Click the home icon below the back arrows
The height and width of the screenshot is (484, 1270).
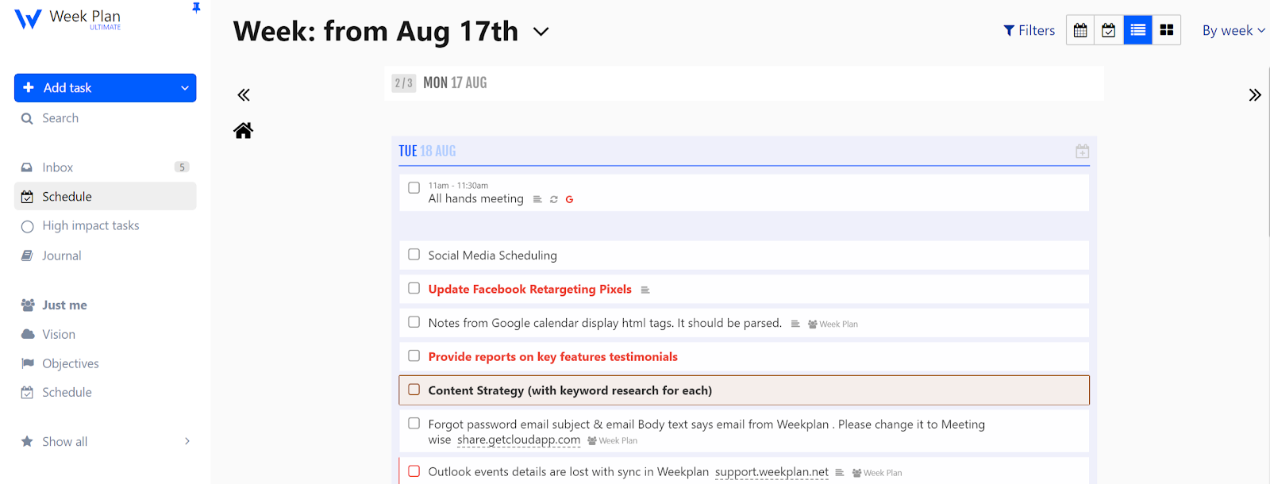(x=243, y=130)
